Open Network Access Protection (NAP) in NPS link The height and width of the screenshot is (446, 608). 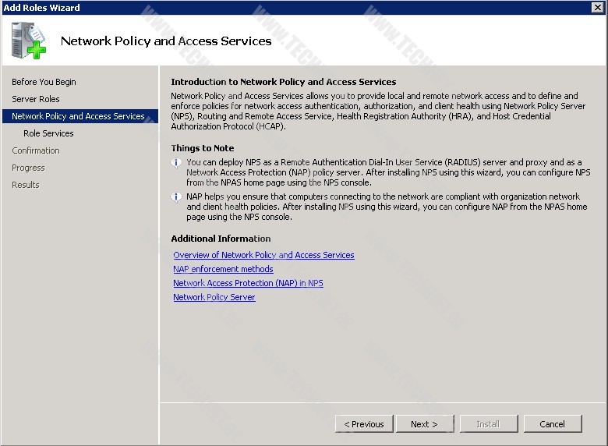coord(248,283)
